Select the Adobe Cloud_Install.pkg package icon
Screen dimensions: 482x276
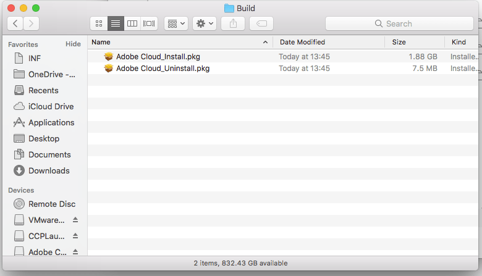109,56
